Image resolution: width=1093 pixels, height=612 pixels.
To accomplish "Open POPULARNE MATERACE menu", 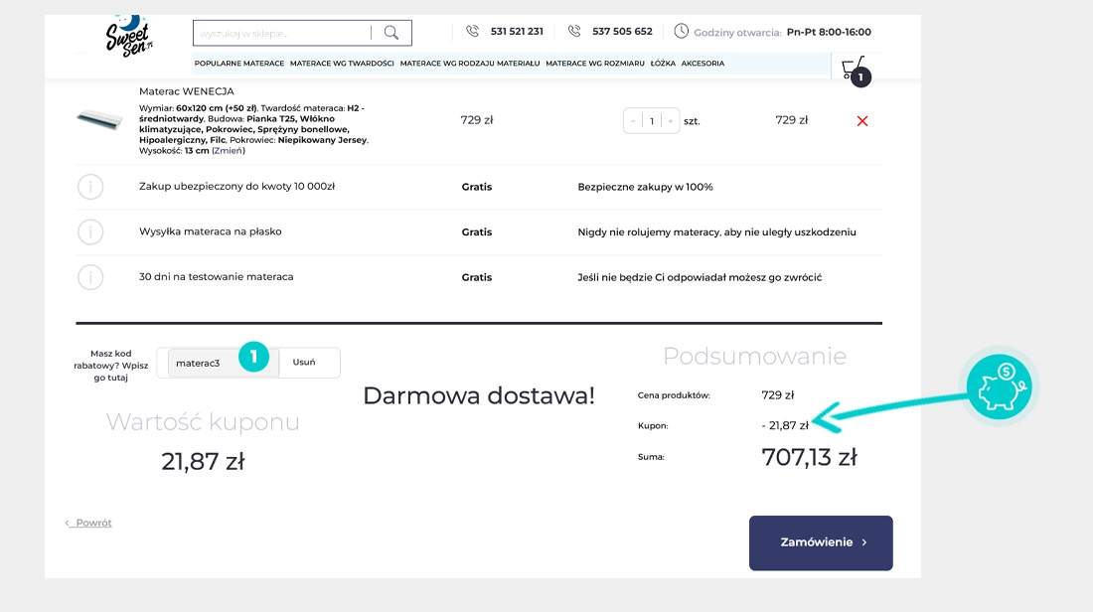I will click(239, 64).
